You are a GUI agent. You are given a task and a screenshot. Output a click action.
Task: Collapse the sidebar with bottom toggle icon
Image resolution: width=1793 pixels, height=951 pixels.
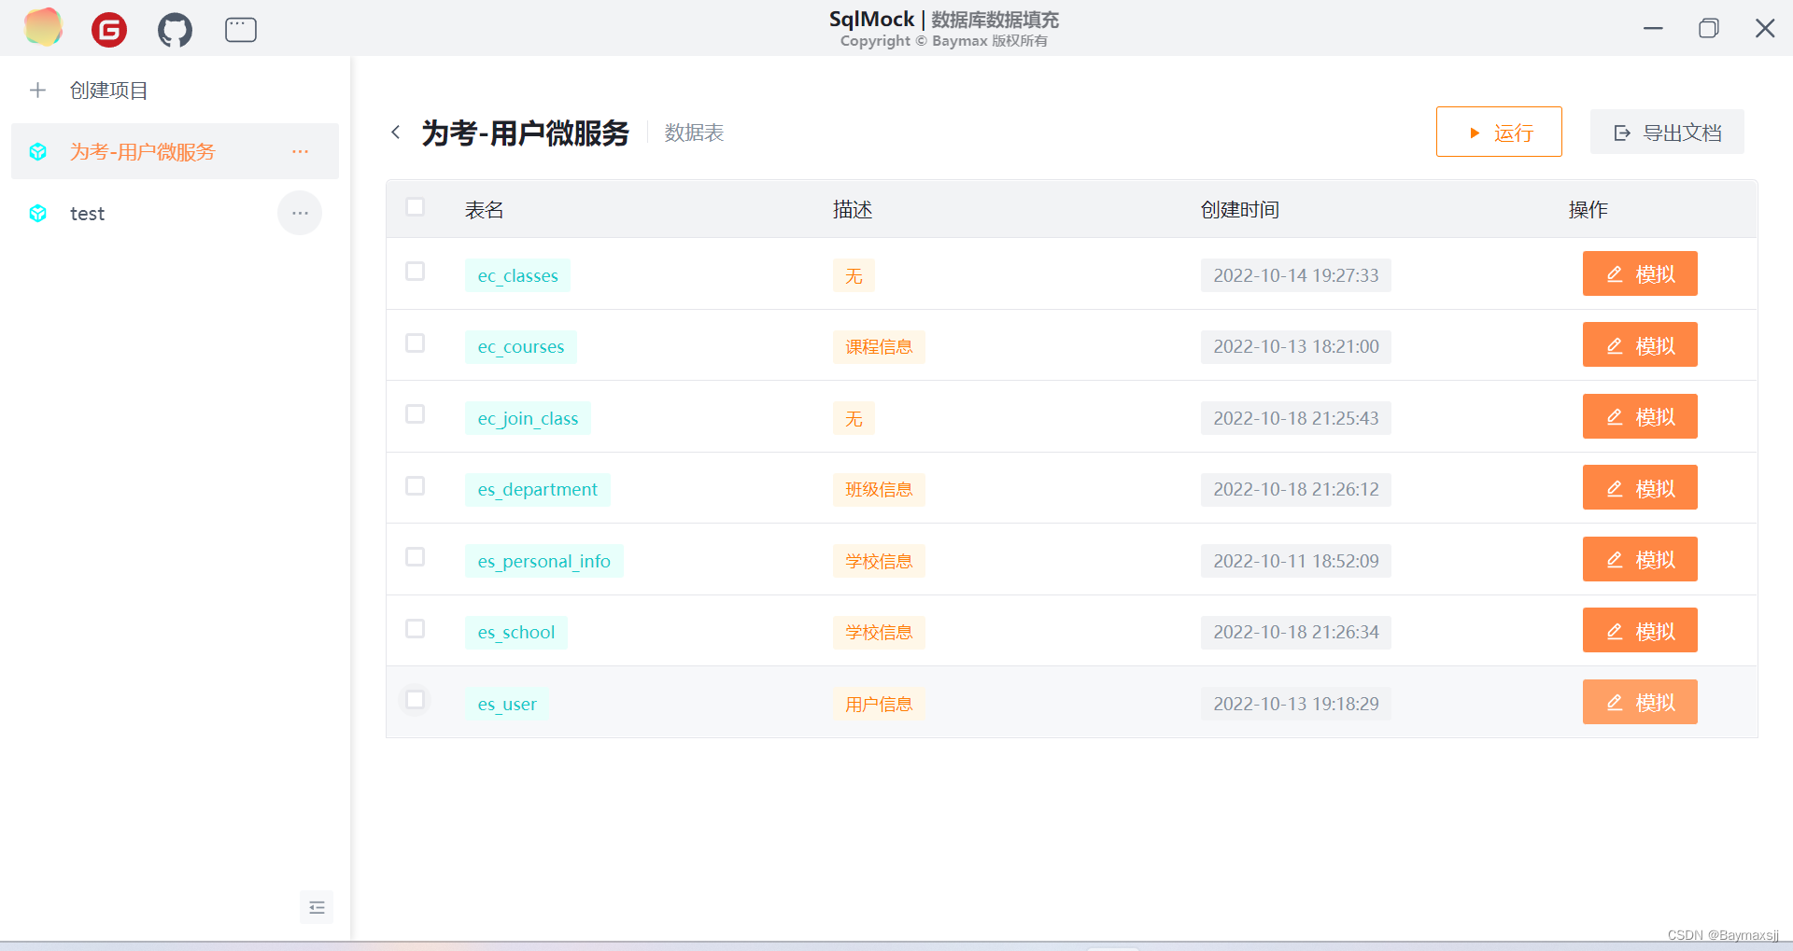(x=317, y=907)
